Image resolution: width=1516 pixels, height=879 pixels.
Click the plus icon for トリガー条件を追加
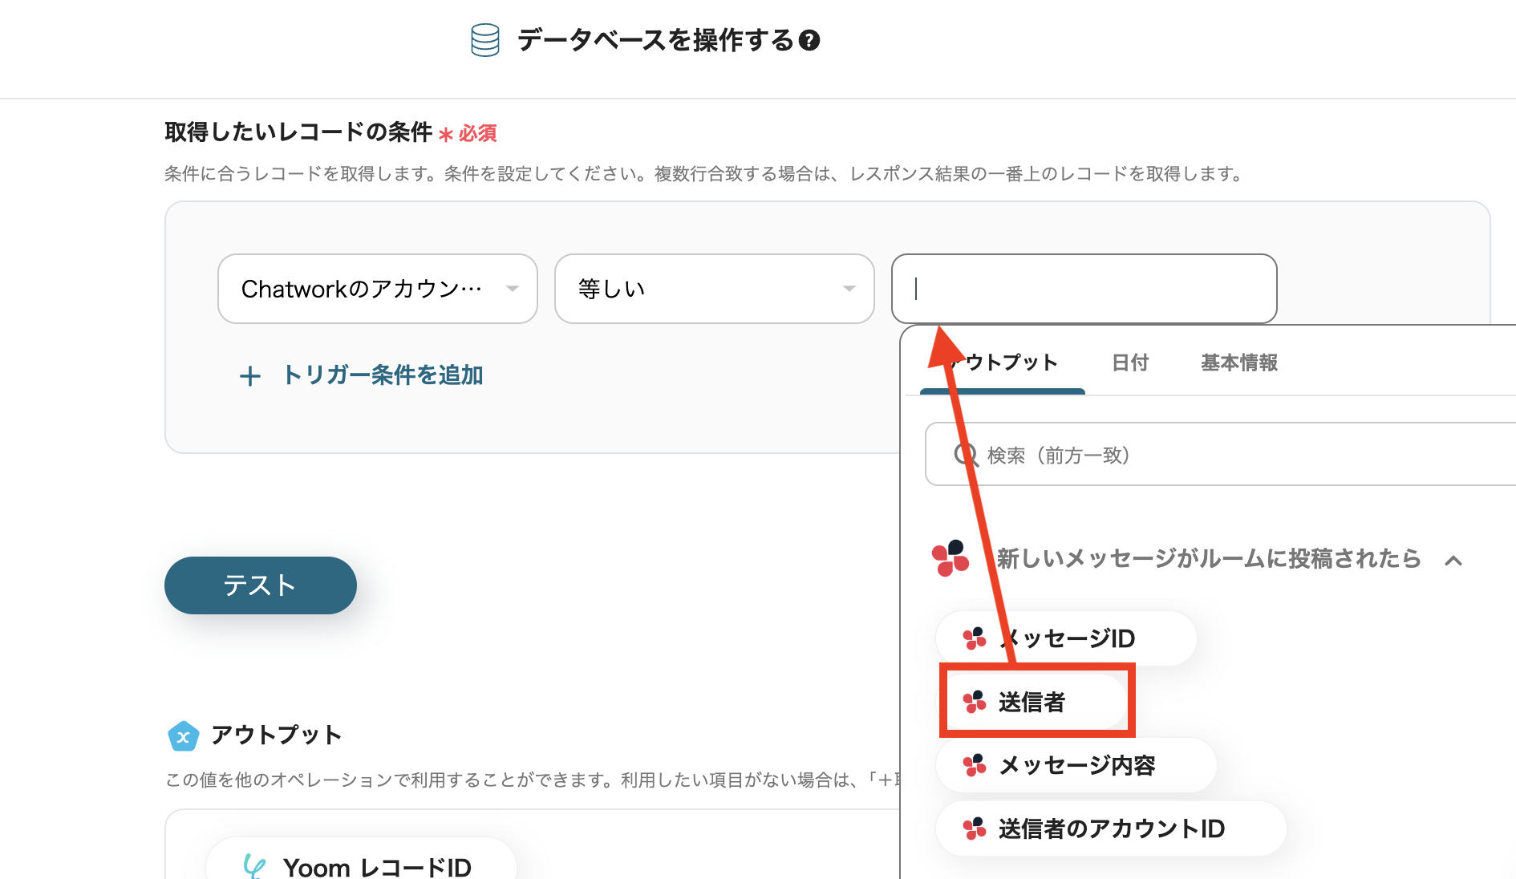[250, 376]
